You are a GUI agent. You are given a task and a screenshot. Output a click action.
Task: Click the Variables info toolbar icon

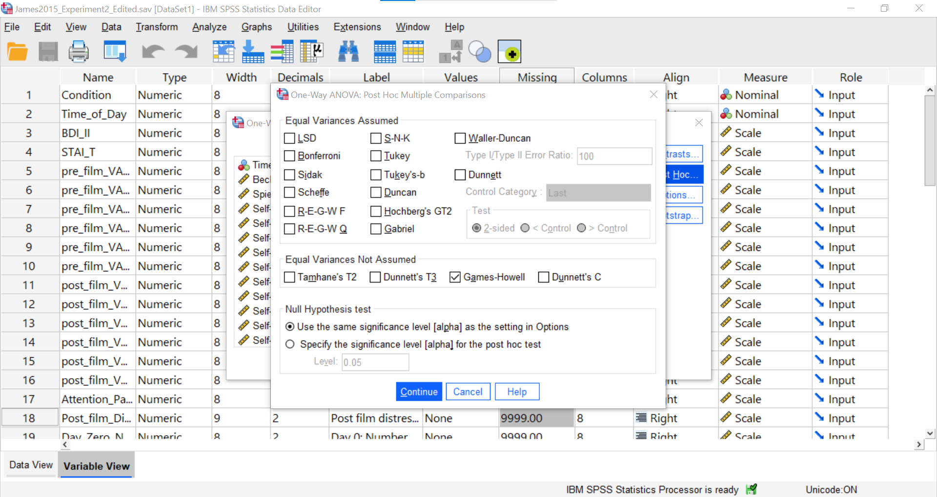pos(282,52)
